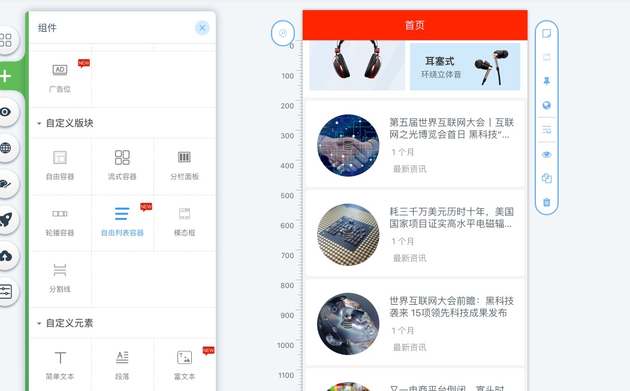Click the 组件 panel title
630x391 pixels.
click(47, 28)
